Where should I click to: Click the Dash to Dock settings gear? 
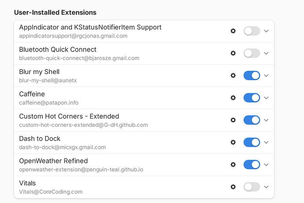coord(233,142)
